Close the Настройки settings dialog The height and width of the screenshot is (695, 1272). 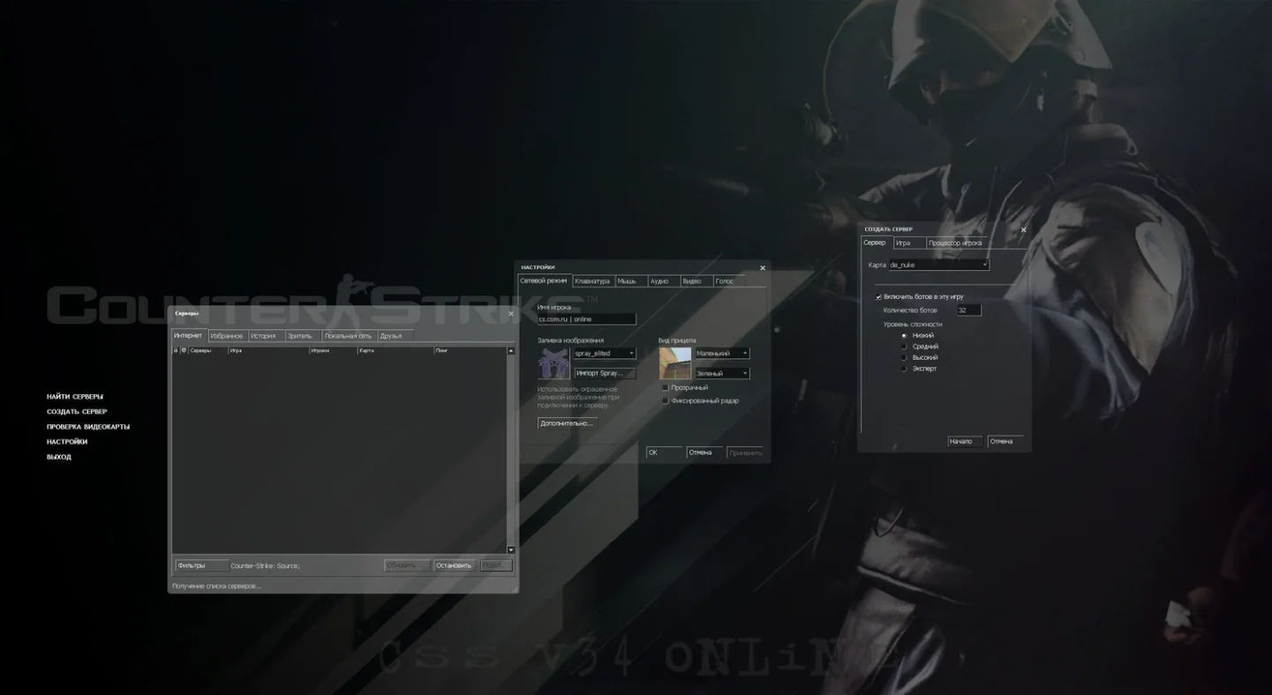tap(763, 268)
